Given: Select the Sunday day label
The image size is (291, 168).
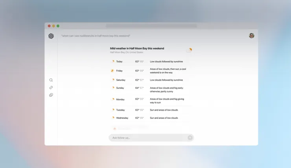Looking at the screenshot, I should coord(120,88).
